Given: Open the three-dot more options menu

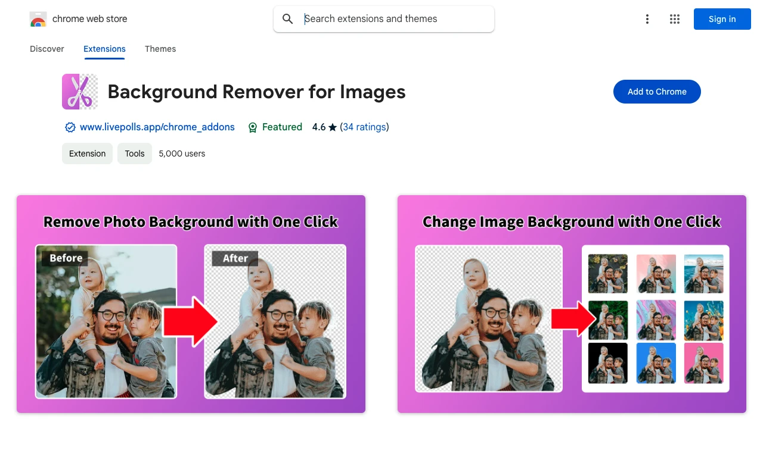Looking at the screenshot, I should point(647,19).
